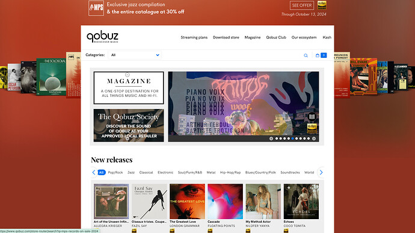The image size is (415, 233).
Task: Click the book icon on carousel image
Action: click(312, 117)
